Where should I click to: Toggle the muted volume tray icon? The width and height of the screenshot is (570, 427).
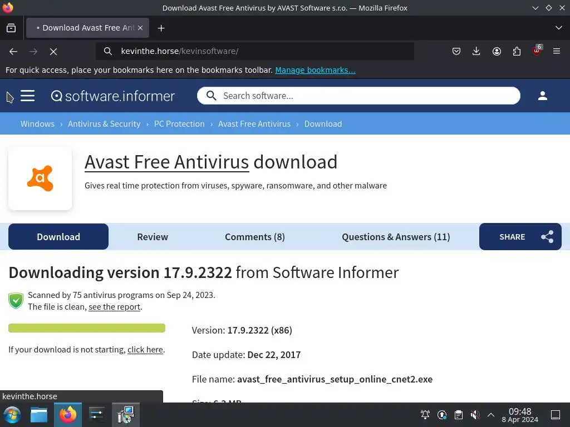pos(475,415)
